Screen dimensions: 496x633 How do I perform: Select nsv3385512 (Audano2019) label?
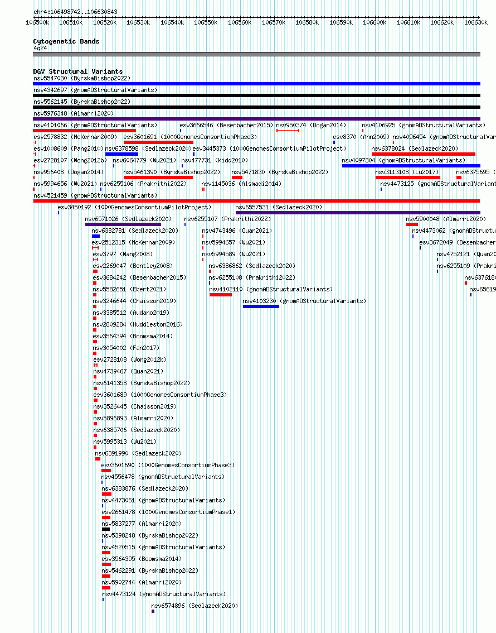point(132,313)
